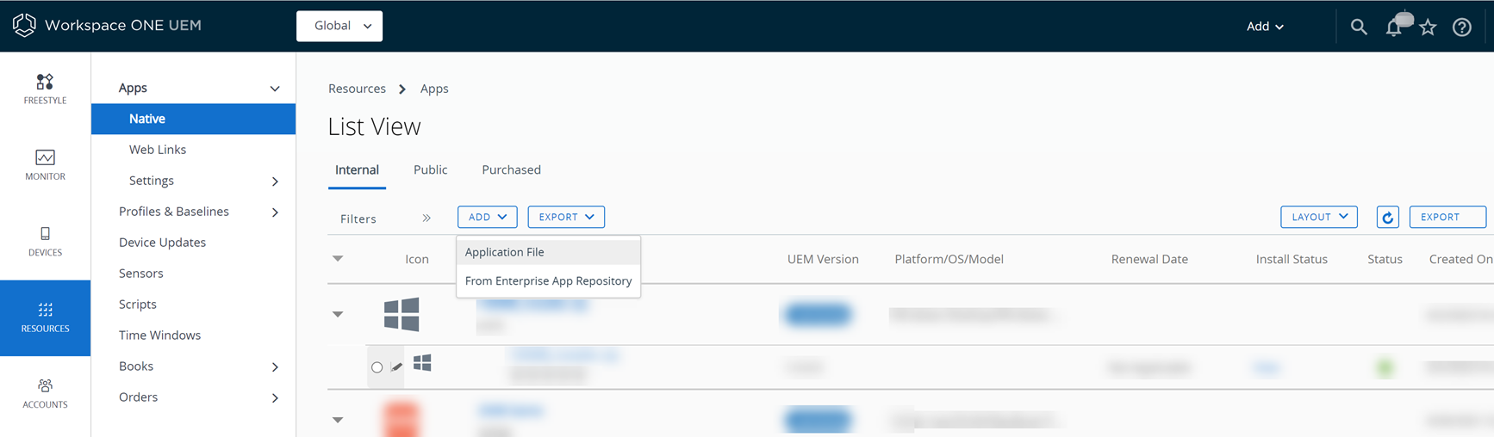
Task: Open the Global organization group dropdown
Action: click(x=339, y=26)
